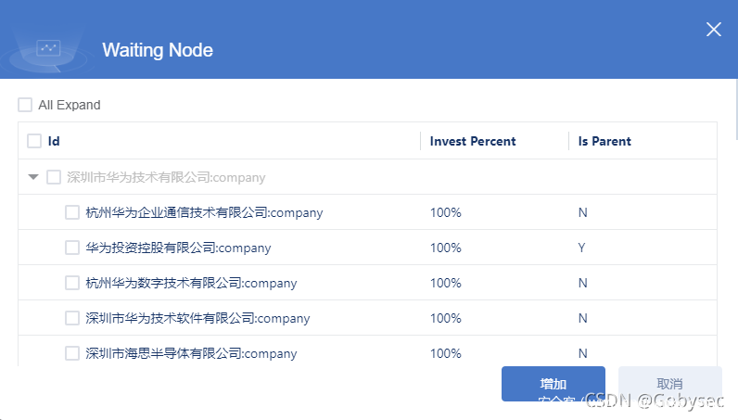Select the 华为投资控股有限公司:company row label
This screenshot has width=738, height=420.
178,248
